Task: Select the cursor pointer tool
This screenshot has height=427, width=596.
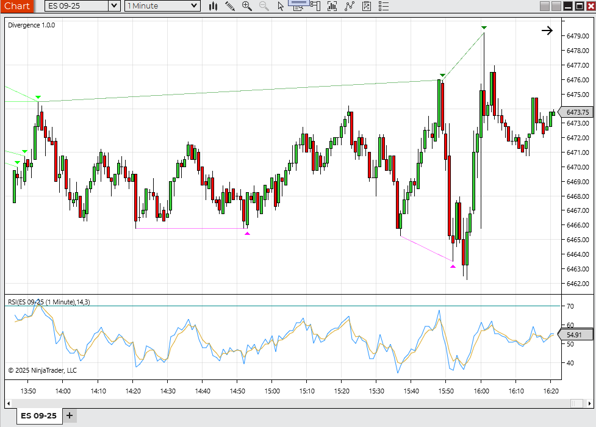Action: click(281, 6)
